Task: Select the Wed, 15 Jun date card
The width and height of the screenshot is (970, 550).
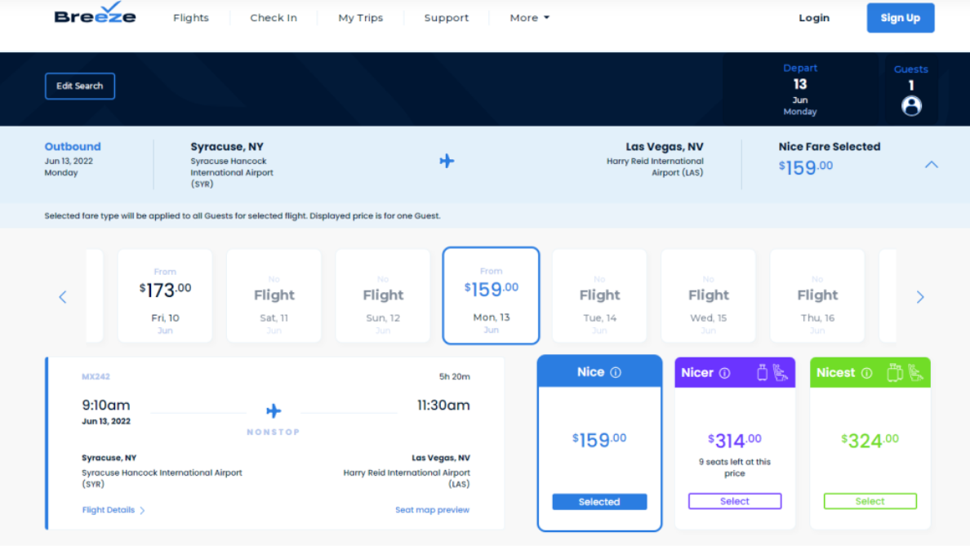Action: (709, 295)
